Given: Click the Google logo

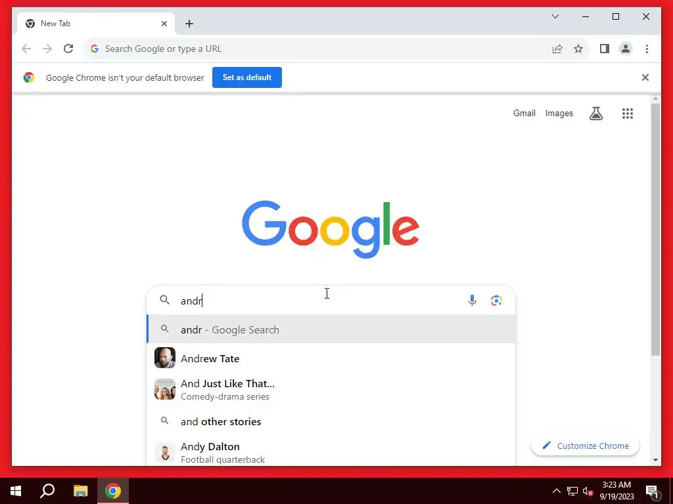Looking at the screenshot, I should [331, 229].
